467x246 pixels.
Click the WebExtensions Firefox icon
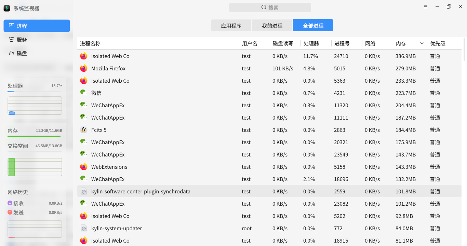(84, 167)
